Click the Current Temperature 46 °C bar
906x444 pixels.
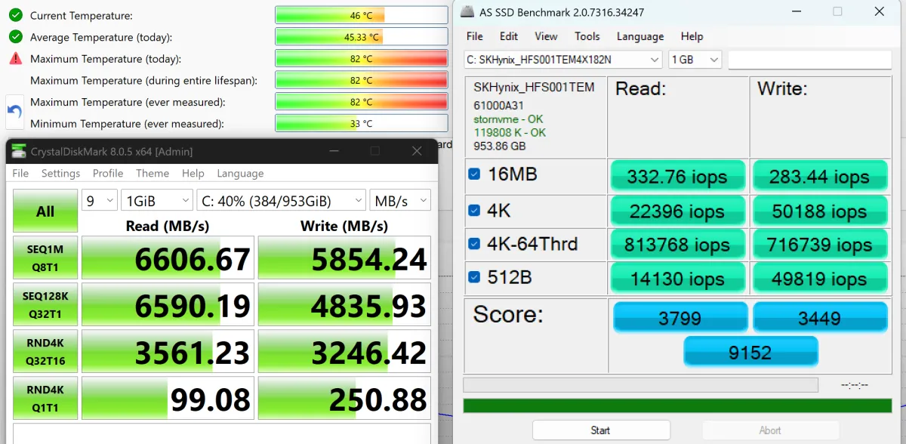point(362,15)
